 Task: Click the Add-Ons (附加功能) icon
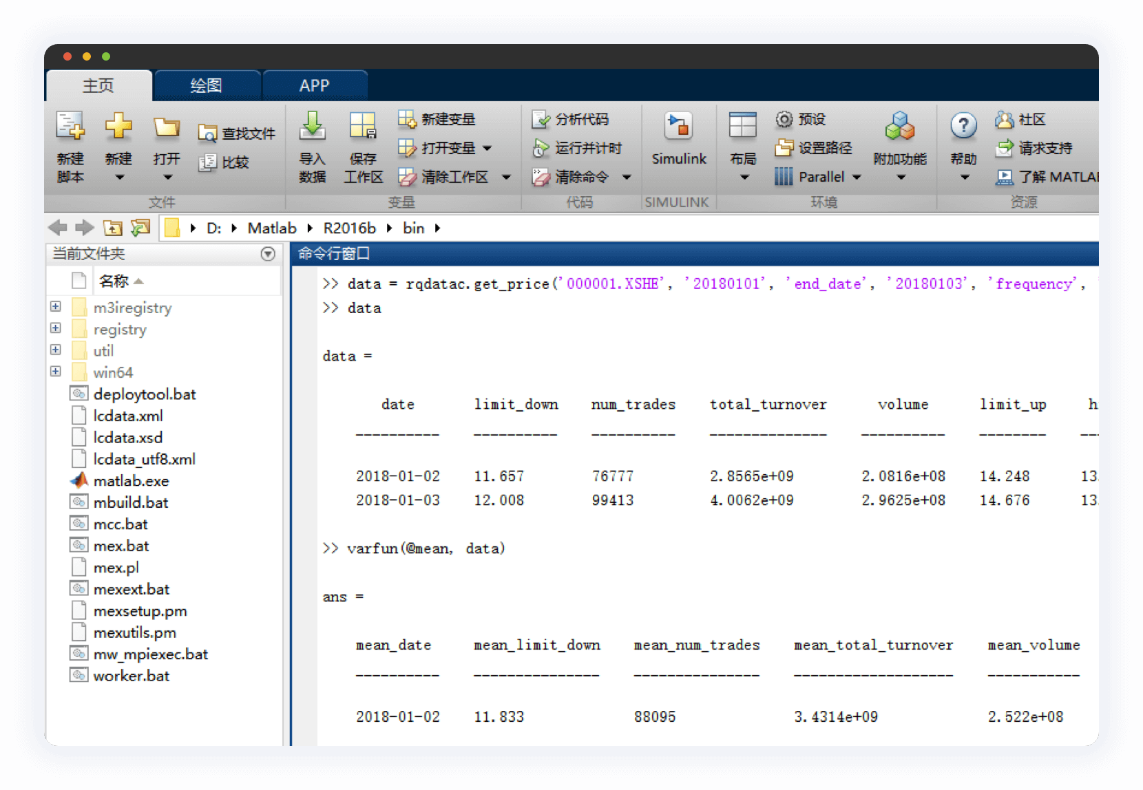click(899, 127)
